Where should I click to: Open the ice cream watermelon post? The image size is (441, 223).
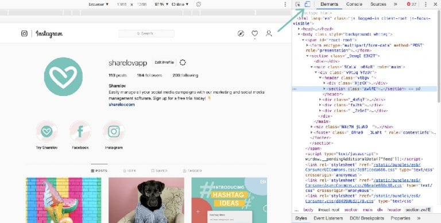pos(64,200)
